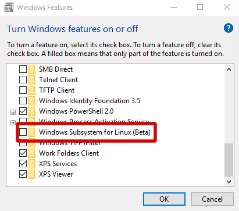Click the scrollbar up arrow
The width and height of the screenshot is (239, 211).
pos(229,69)
